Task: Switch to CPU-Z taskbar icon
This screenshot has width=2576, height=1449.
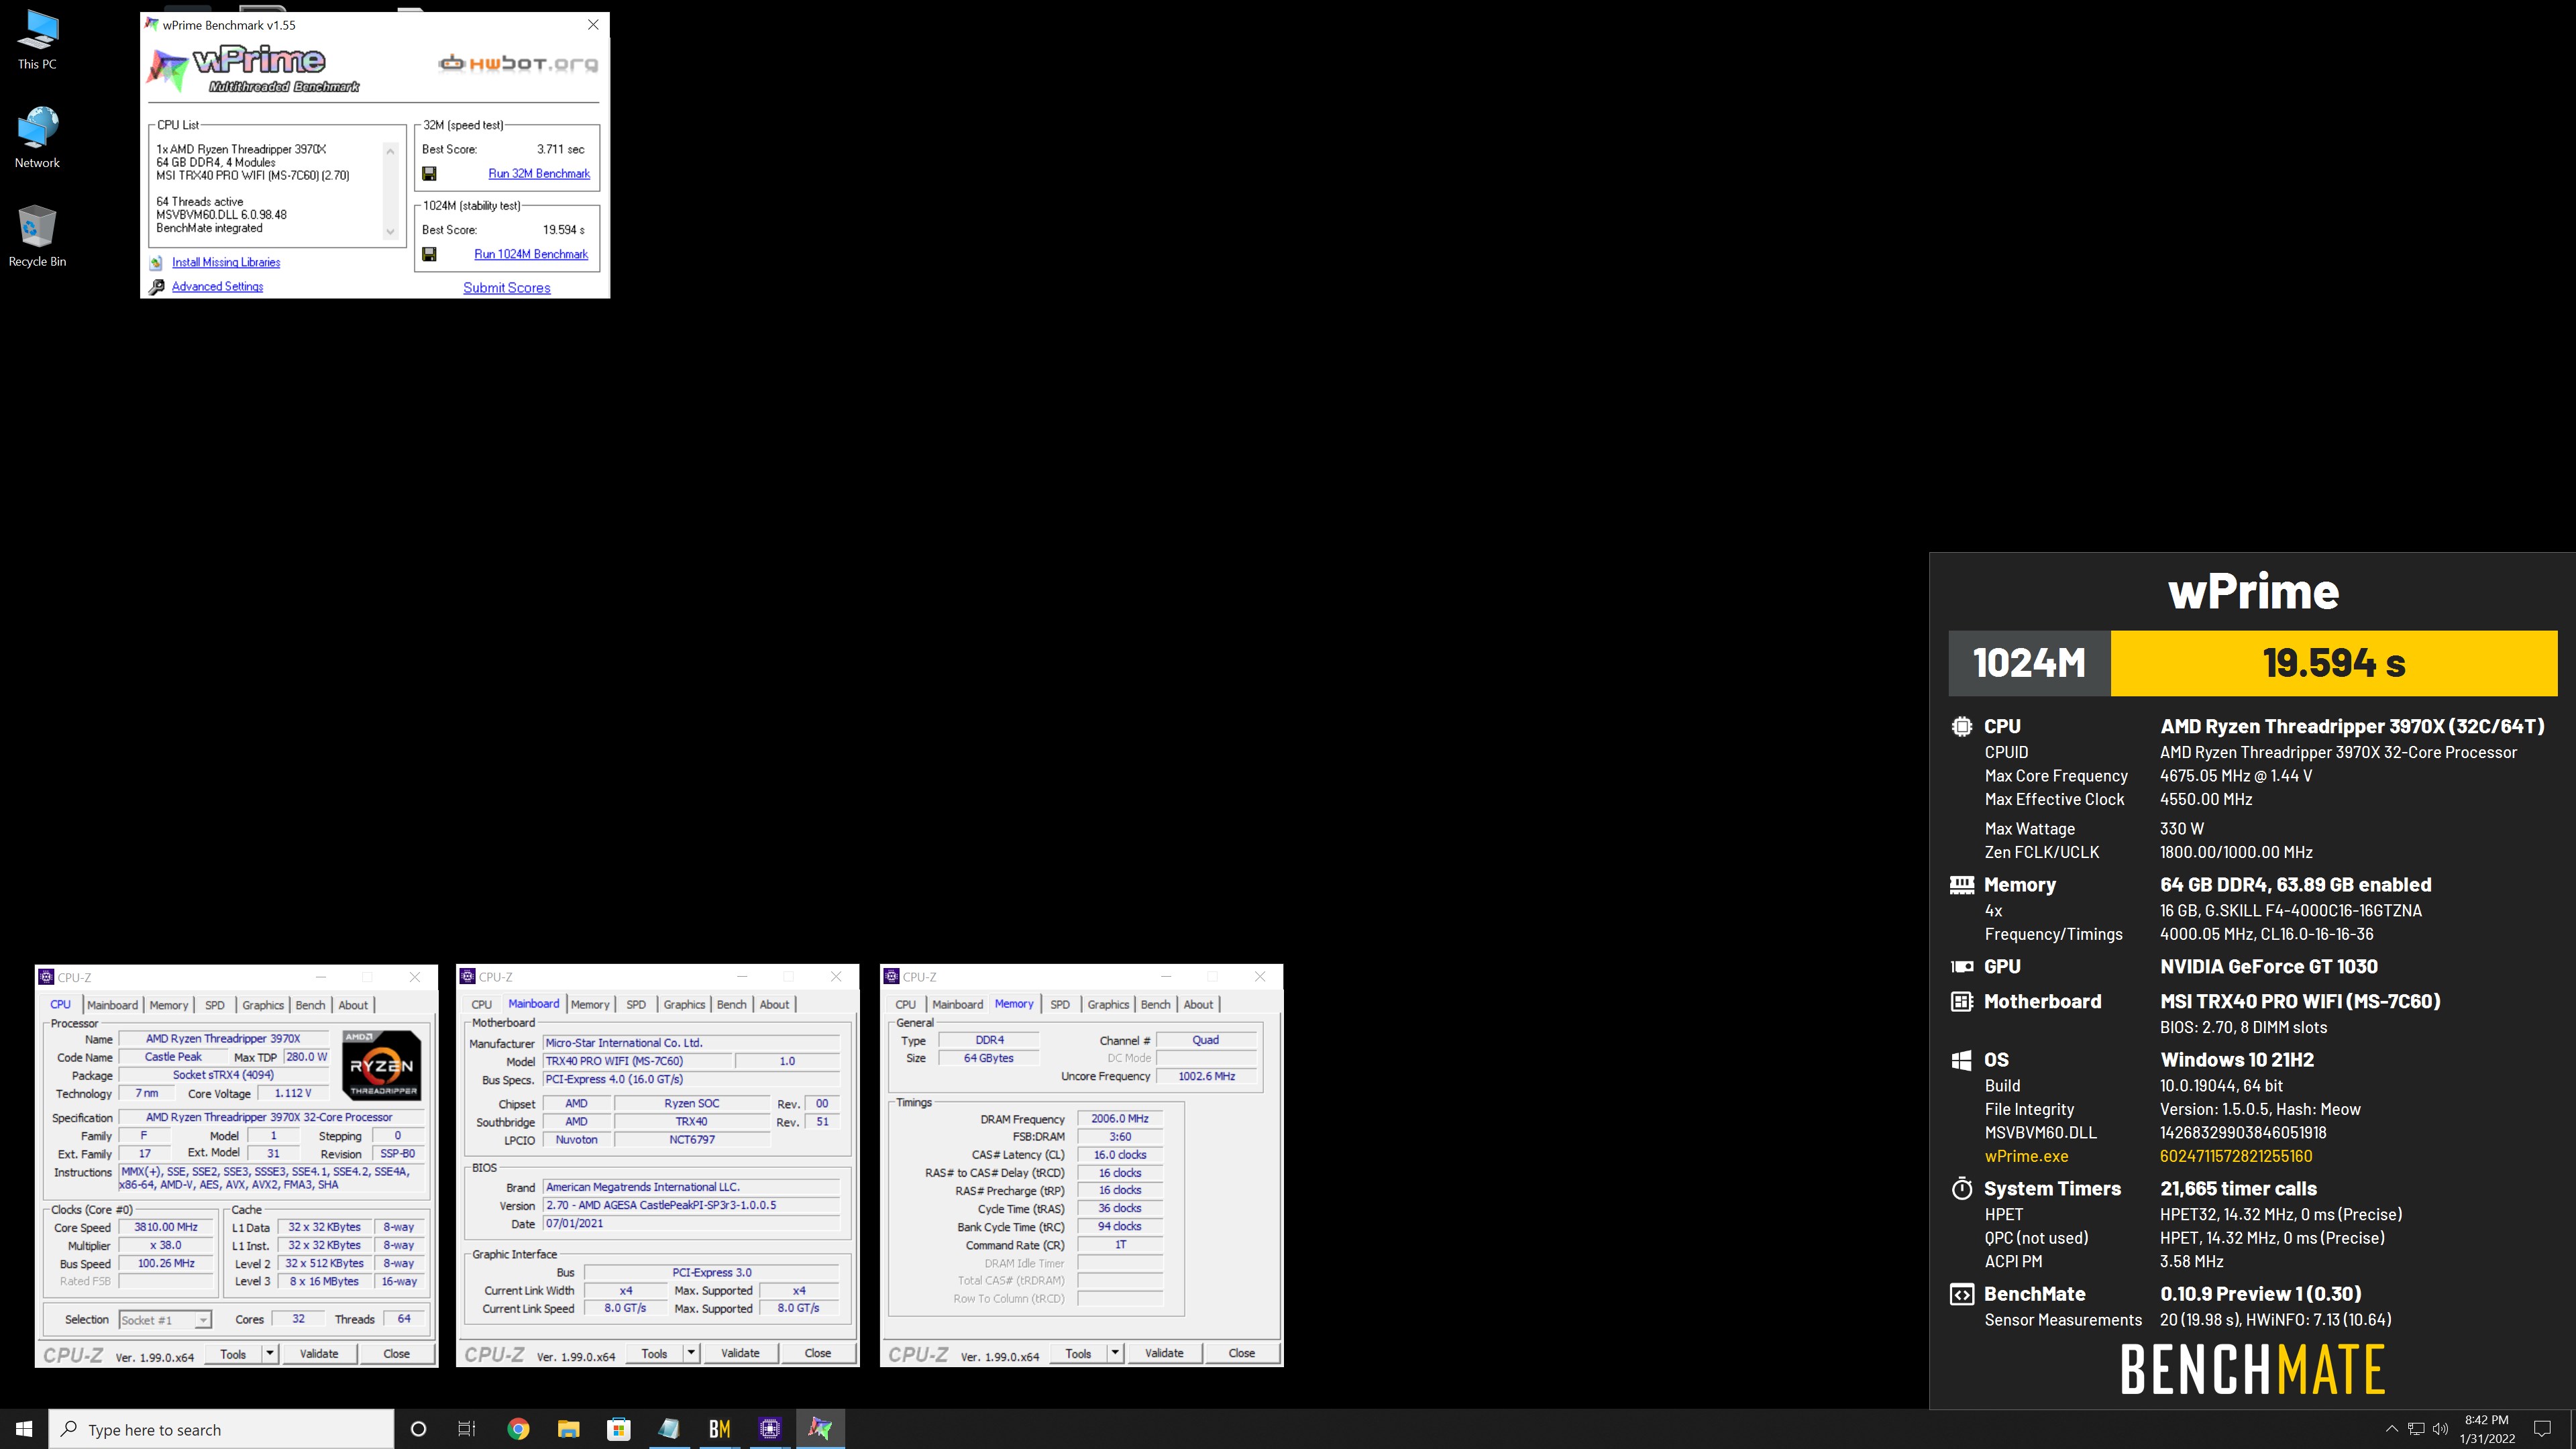Action: click(769, 1429)
